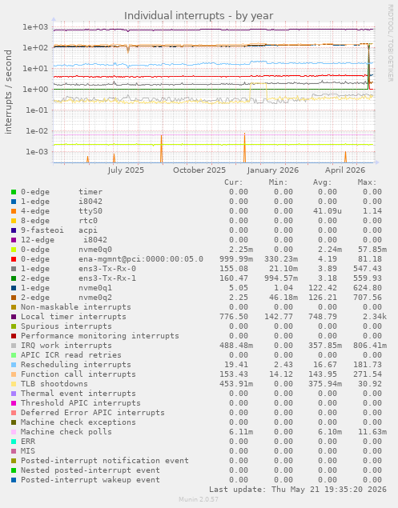This screenshot has height=508, width=398.
Task: Click the 1e+03 y-axis tick label
Action: (x=34, y=27)
